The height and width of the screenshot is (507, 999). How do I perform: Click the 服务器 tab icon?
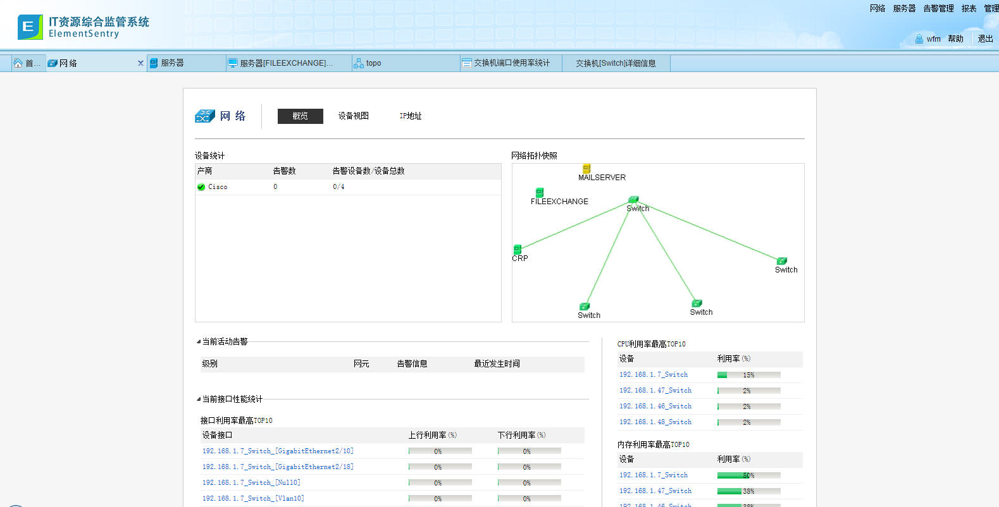tap(153, 63)
